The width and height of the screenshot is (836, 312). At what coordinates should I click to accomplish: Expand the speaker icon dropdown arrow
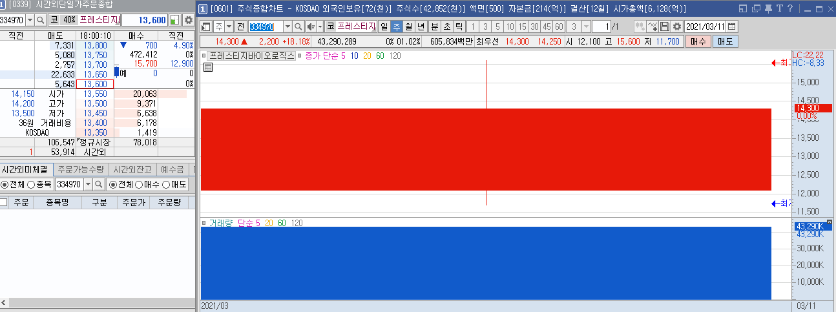[x=320, y=26]
